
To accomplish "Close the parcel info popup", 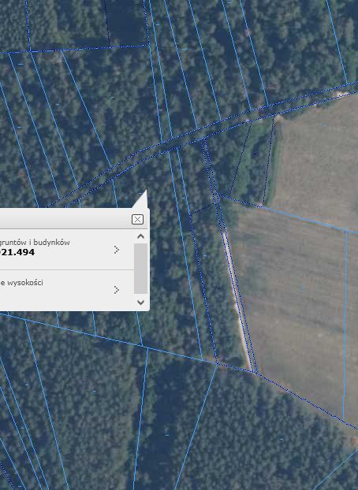I will tap(137, 219).
